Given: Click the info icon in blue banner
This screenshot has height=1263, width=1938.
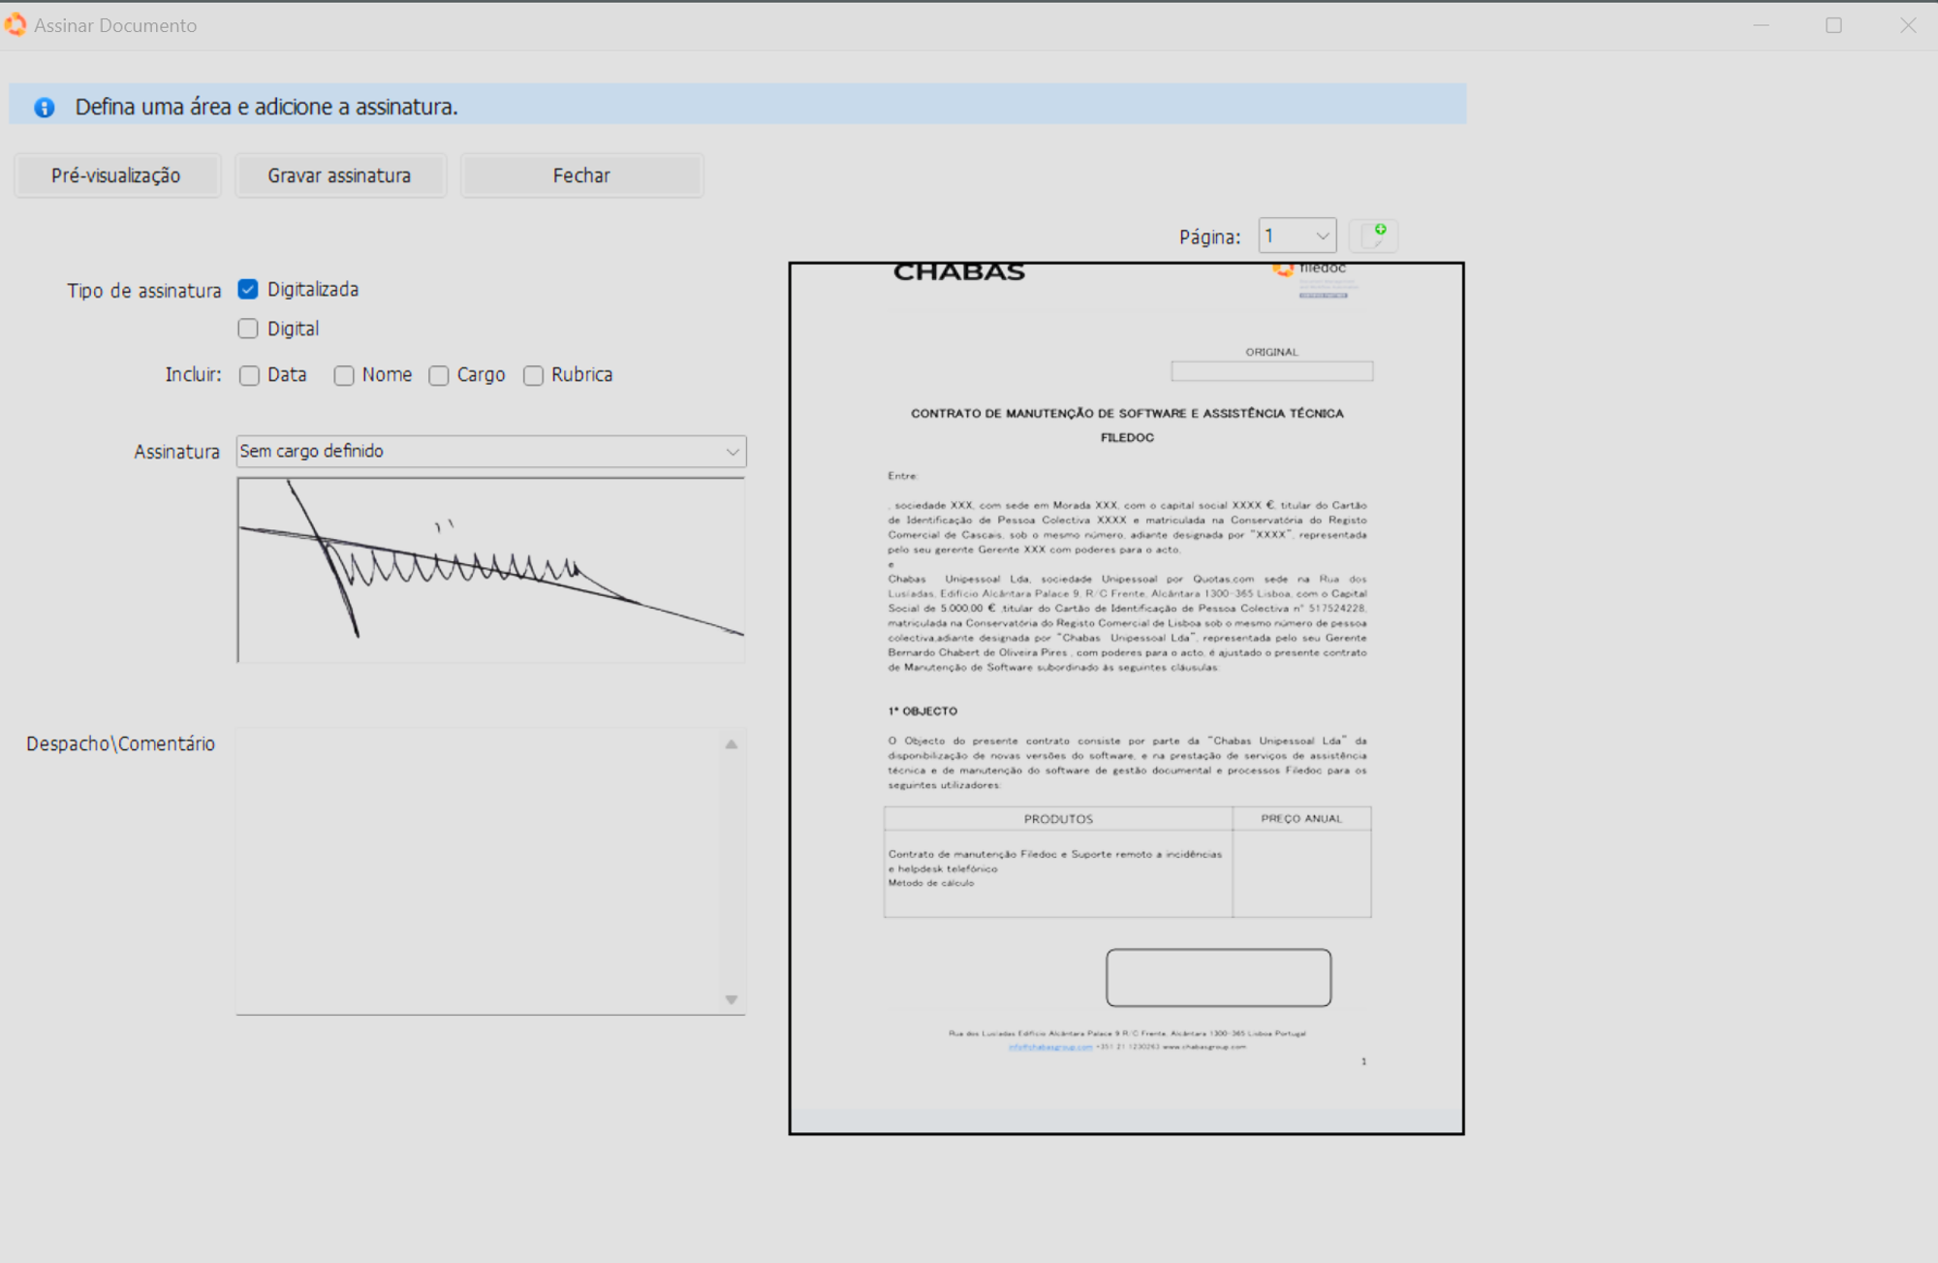Looking at the screenshot, I should point(45,108).
